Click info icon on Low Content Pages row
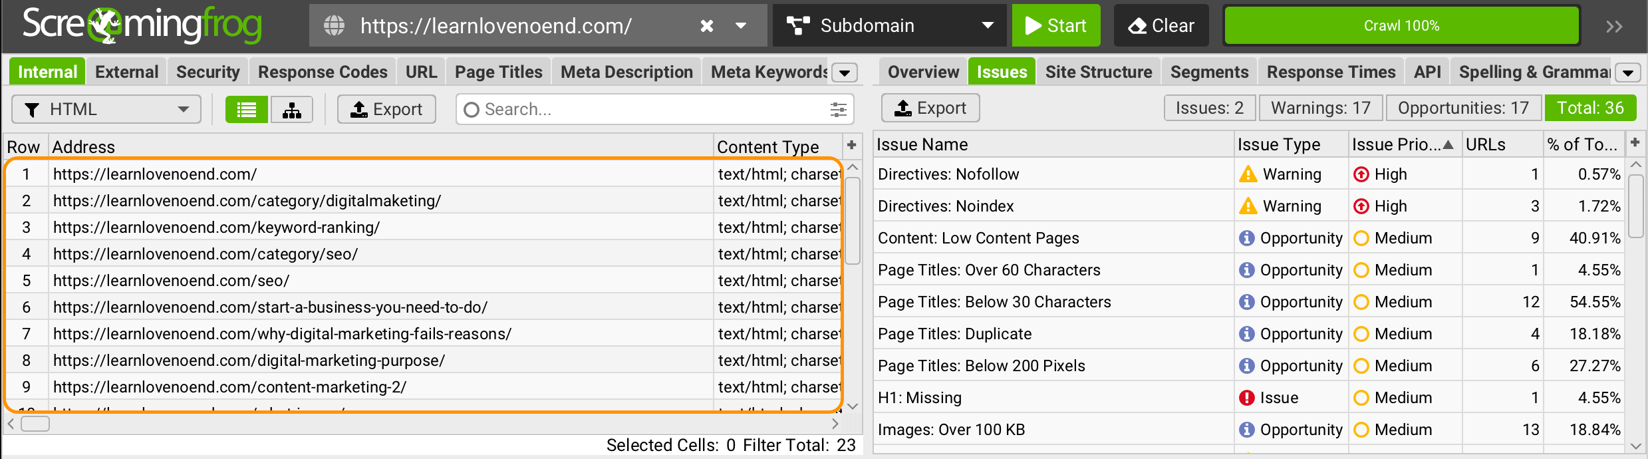Screen dimensions: 1648x459 pos(1247,238)
